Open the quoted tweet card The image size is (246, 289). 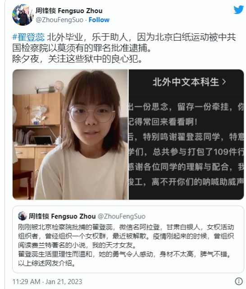pos(128,239)
